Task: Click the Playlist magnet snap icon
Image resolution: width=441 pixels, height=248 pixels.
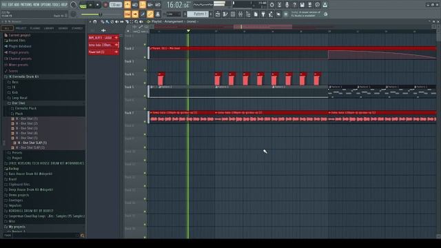Action: tap(95, 21)
